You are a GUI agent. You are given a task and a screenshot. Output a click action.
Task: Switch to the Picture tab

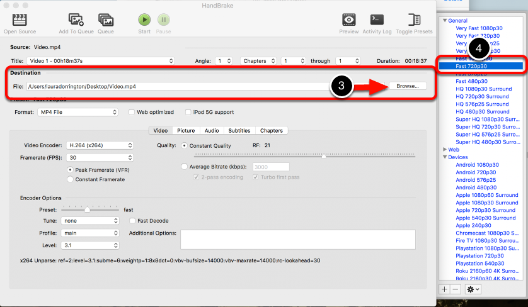tap(186, 130)
